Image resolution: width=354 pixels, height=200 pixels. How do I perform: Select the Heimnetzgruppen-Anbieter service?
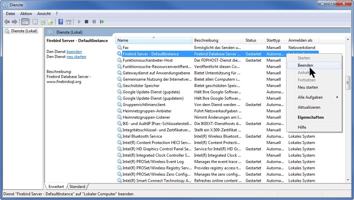click(201, 111)
